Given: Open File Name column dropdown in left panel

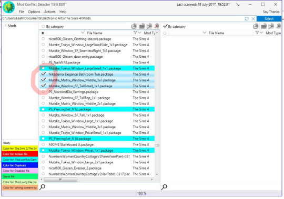Looking at the screenshot, I should pyautogui.click(x=83, y=33).
